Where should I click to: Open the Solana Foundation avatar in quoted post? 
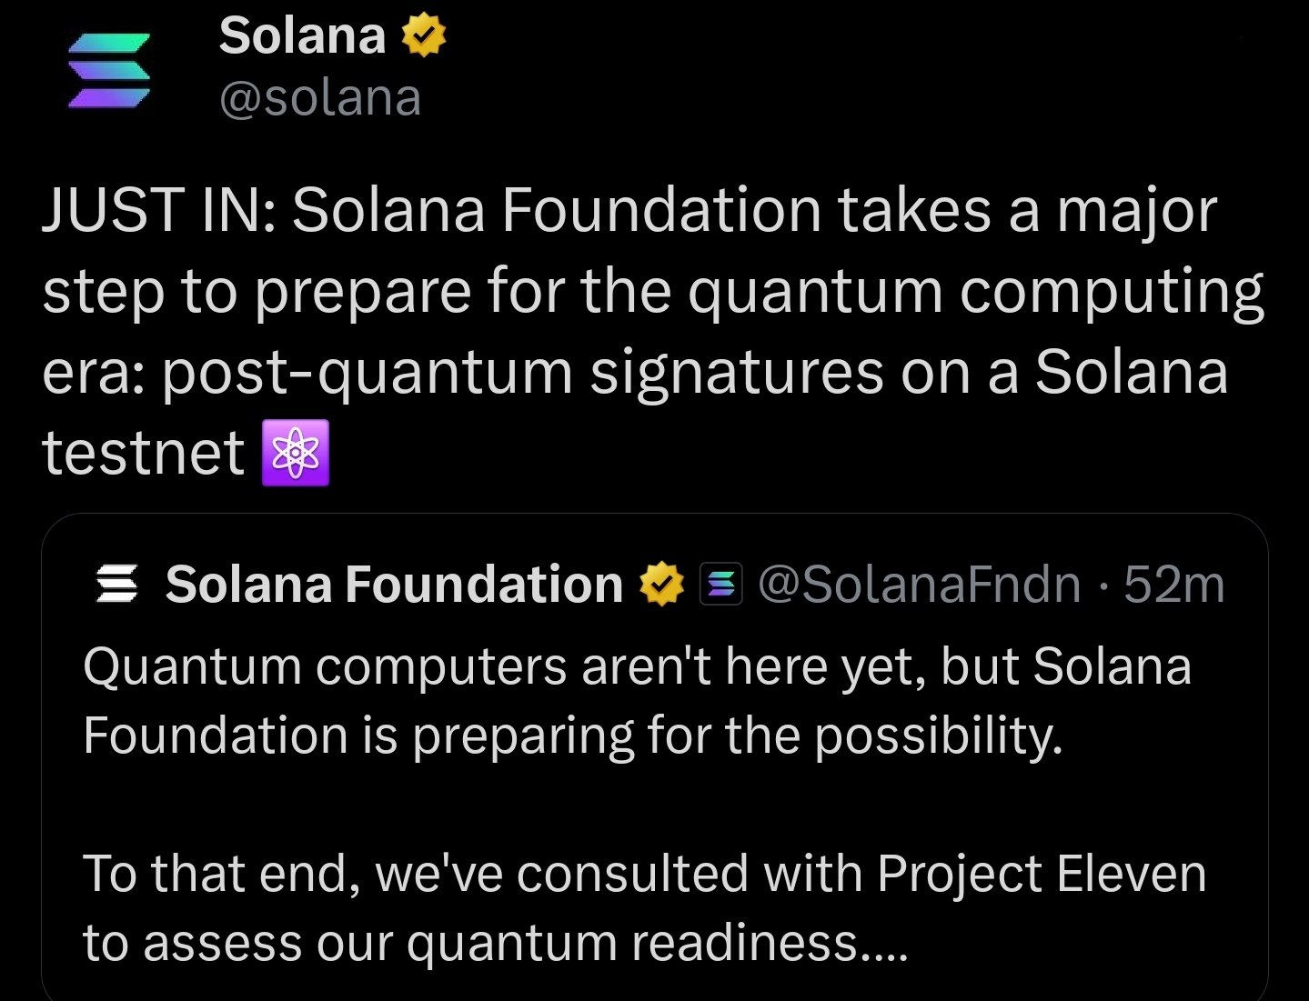(x=117, y=585)
